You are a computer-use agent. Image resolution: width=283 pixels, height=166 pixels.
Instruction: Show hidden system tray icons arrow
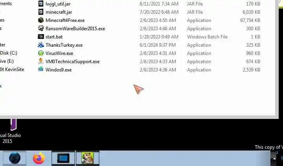(274, 159)
